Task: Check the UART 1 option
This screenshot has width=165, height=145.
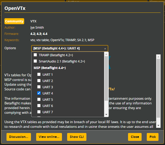Action: (x=39, y=74)
